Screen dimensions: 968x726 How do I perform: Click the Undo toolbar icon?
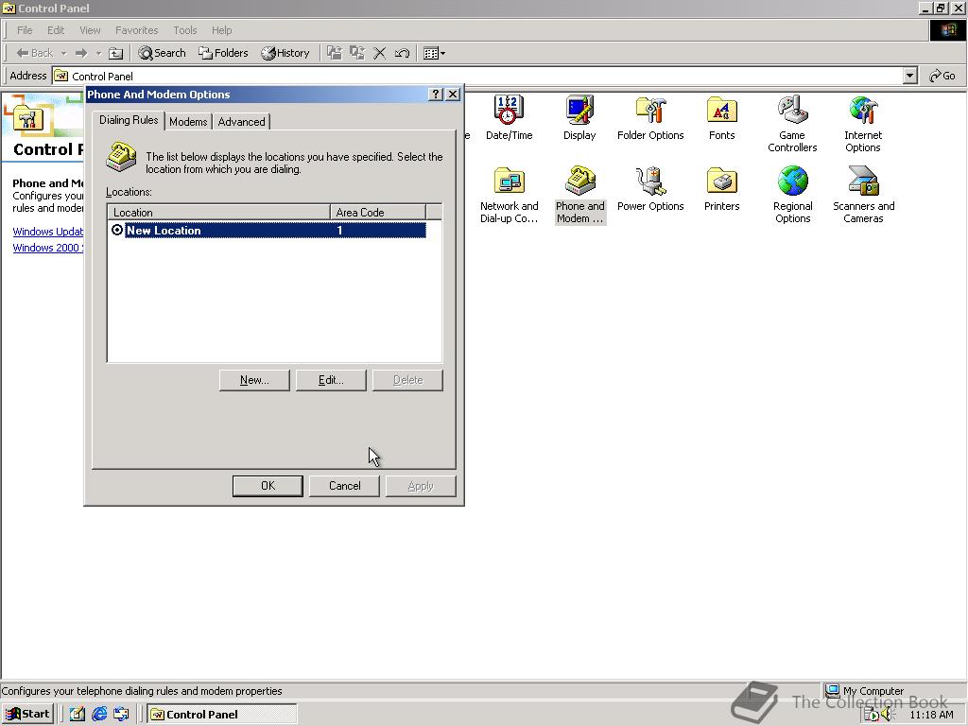coord(402,53)
